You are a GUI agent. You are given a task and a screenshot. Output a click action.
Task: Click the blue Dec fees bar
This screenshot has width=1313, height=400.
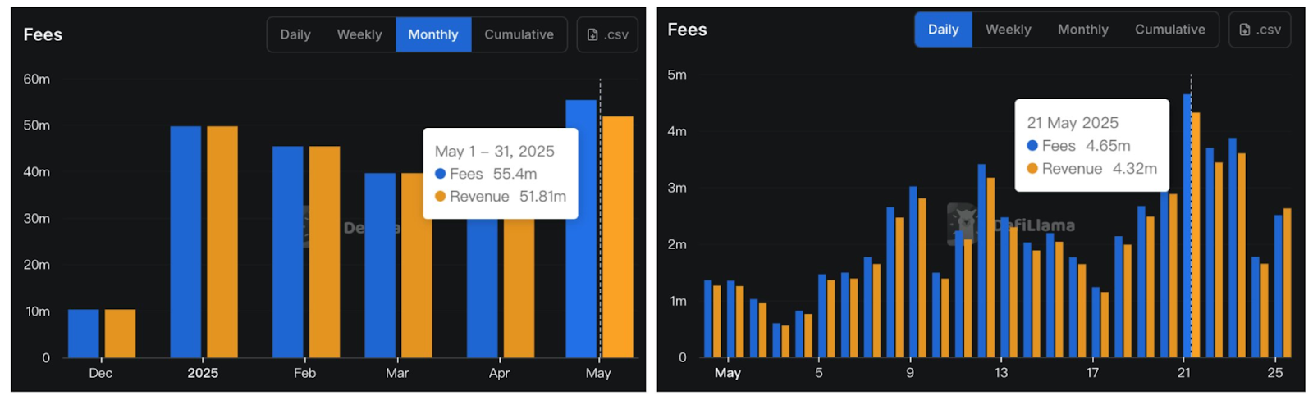coord(84,334)
